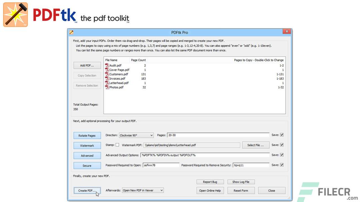360x202 pixels.
Task: Click the PDF icon beside Invoices.pdf
Action: [x=107, y=78]
